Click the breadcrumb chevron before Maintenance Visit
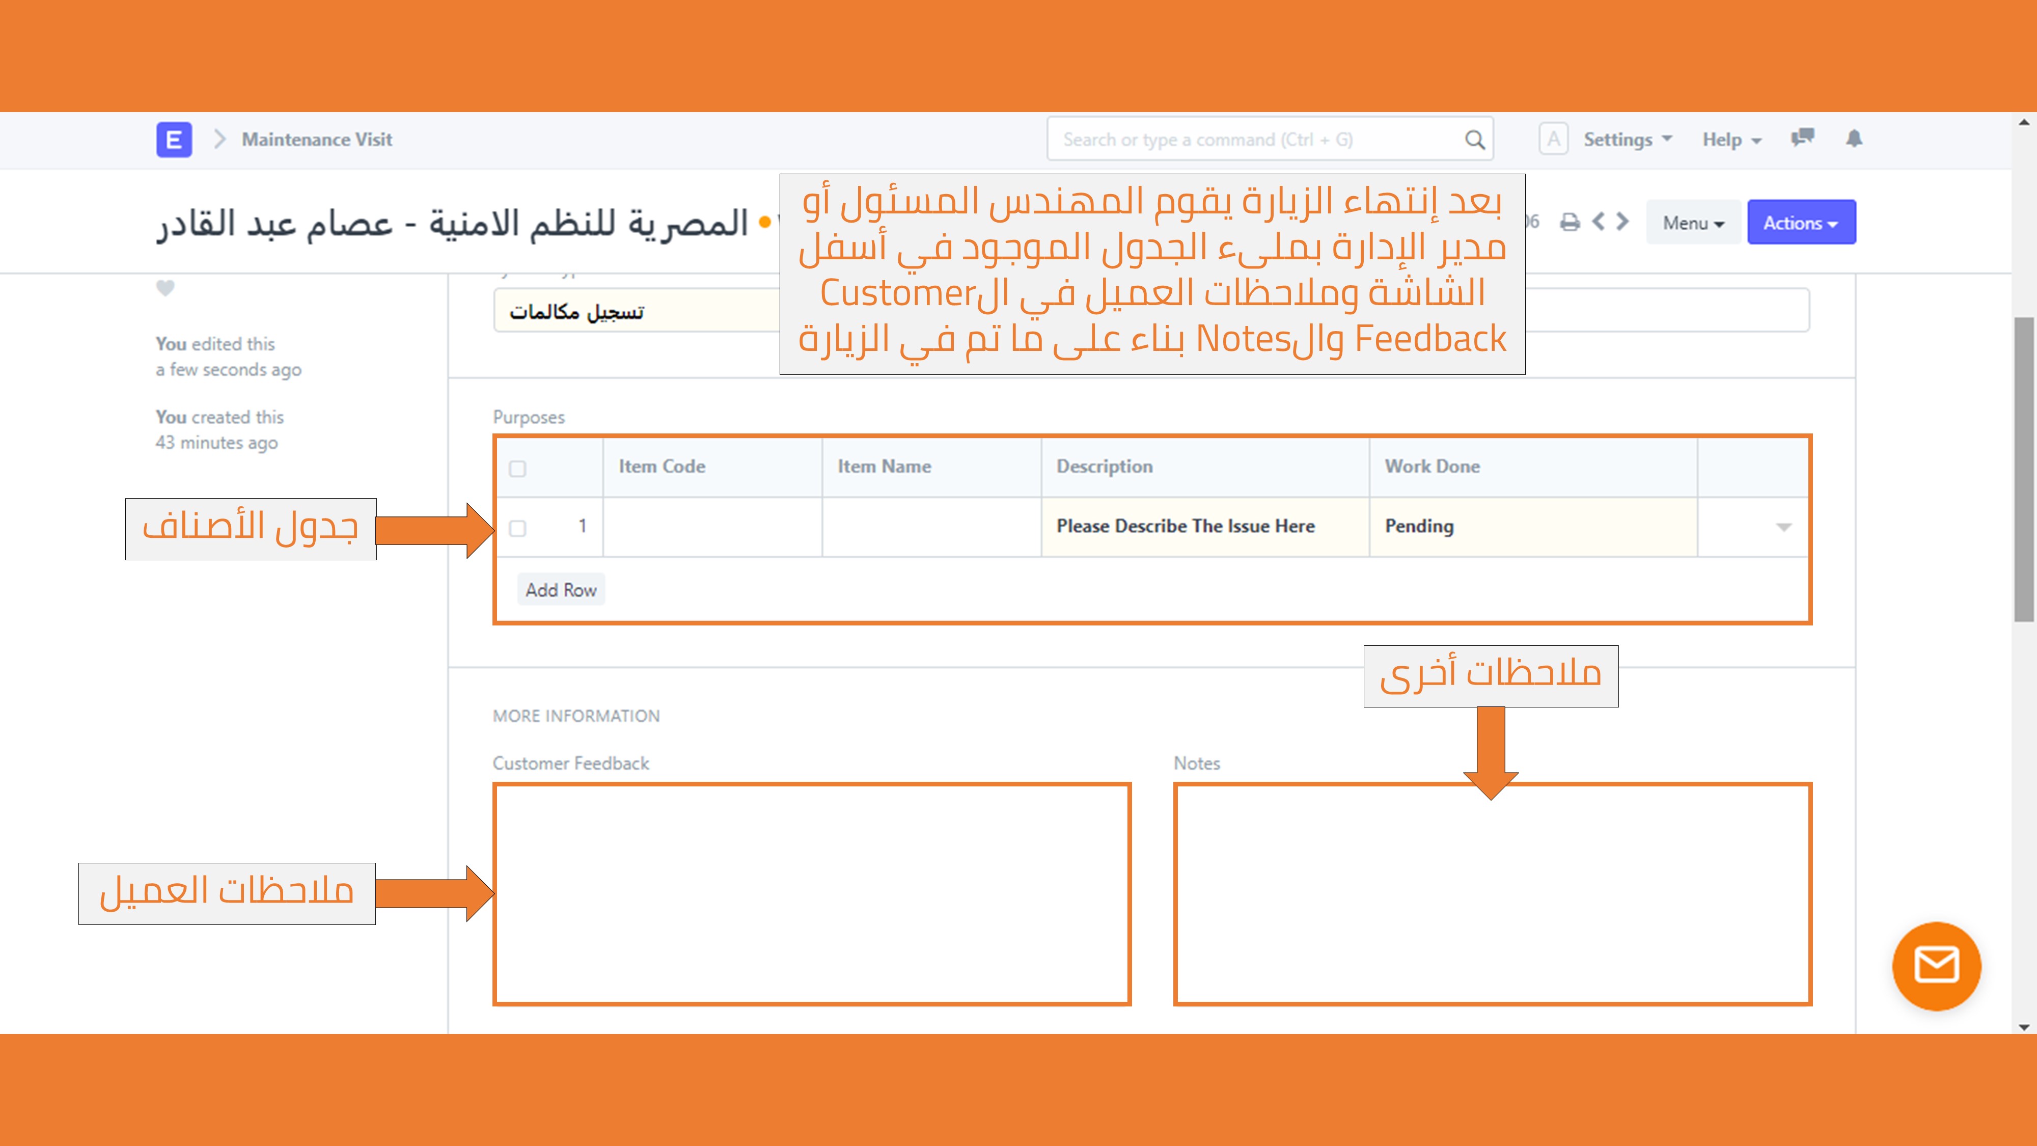Viewport: 2037px width, 1146px height. pyautogui.click(x=220, y=139)
